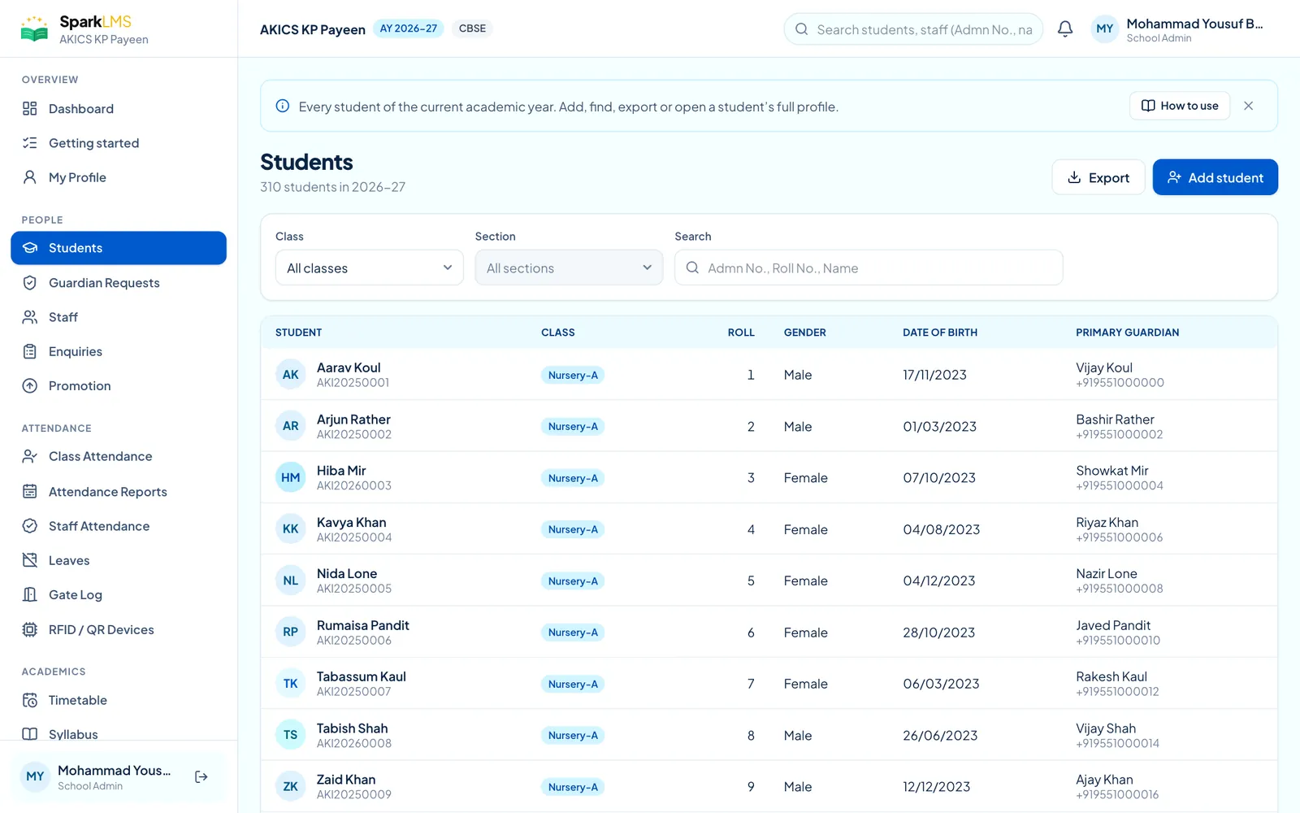The width and height of the screenshot is (1300, 813).
Task: Open Timetable under Academics
Action: [119, 701]
